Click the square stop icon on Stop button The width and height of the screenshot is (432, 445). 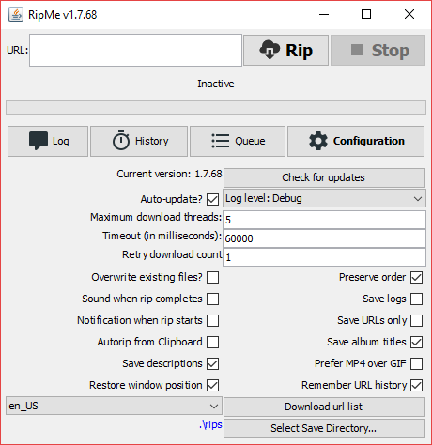[357, 50]
